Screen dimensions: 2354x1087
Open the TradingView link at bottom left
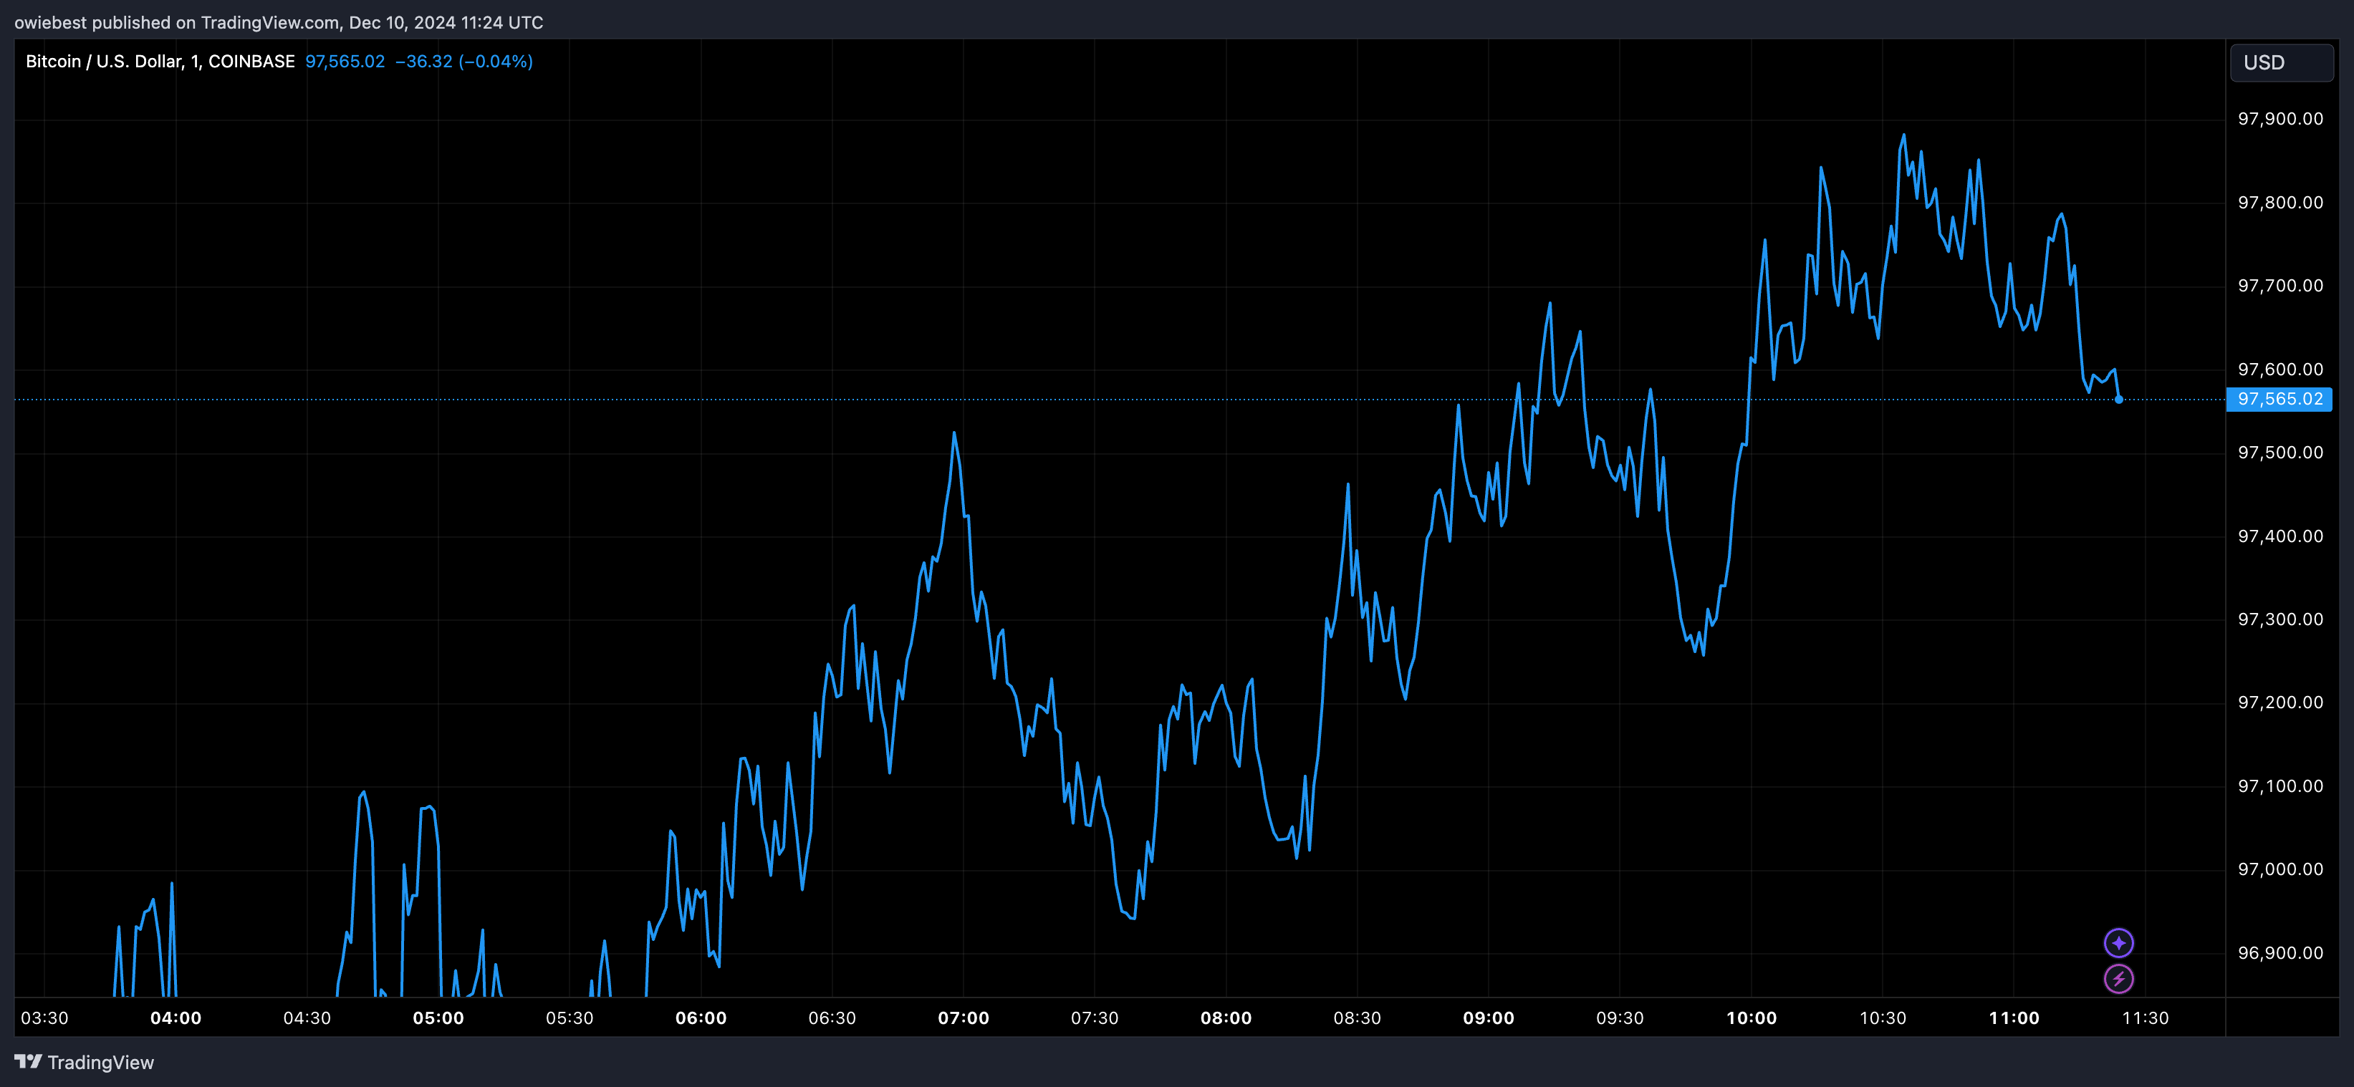(84, 1063)
